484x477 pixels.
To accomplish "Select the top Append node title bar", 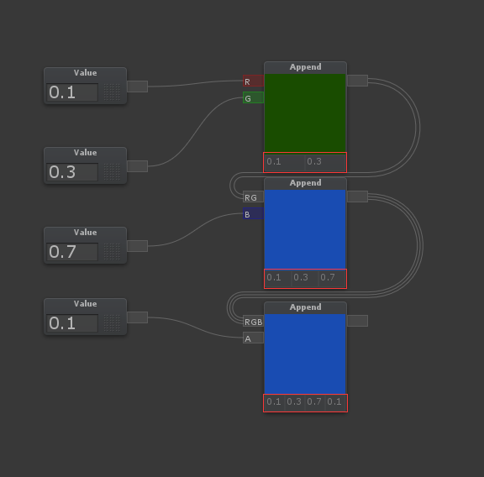I will [305, 67].
